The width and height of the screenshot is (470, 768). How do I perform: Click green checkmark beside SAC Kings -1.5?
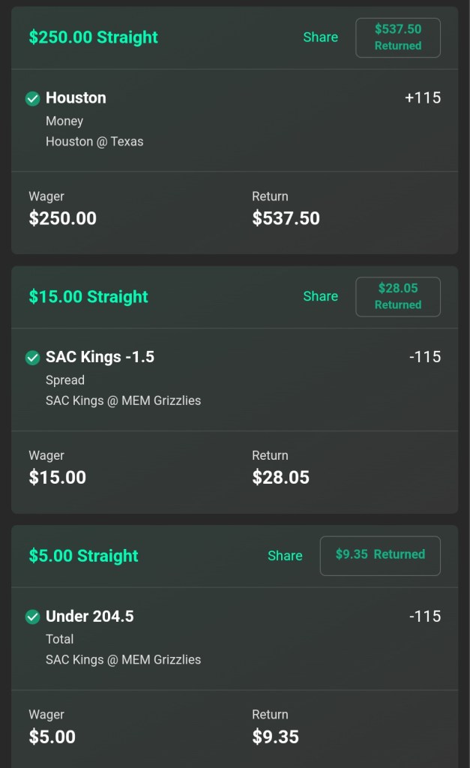pos(32,358)
